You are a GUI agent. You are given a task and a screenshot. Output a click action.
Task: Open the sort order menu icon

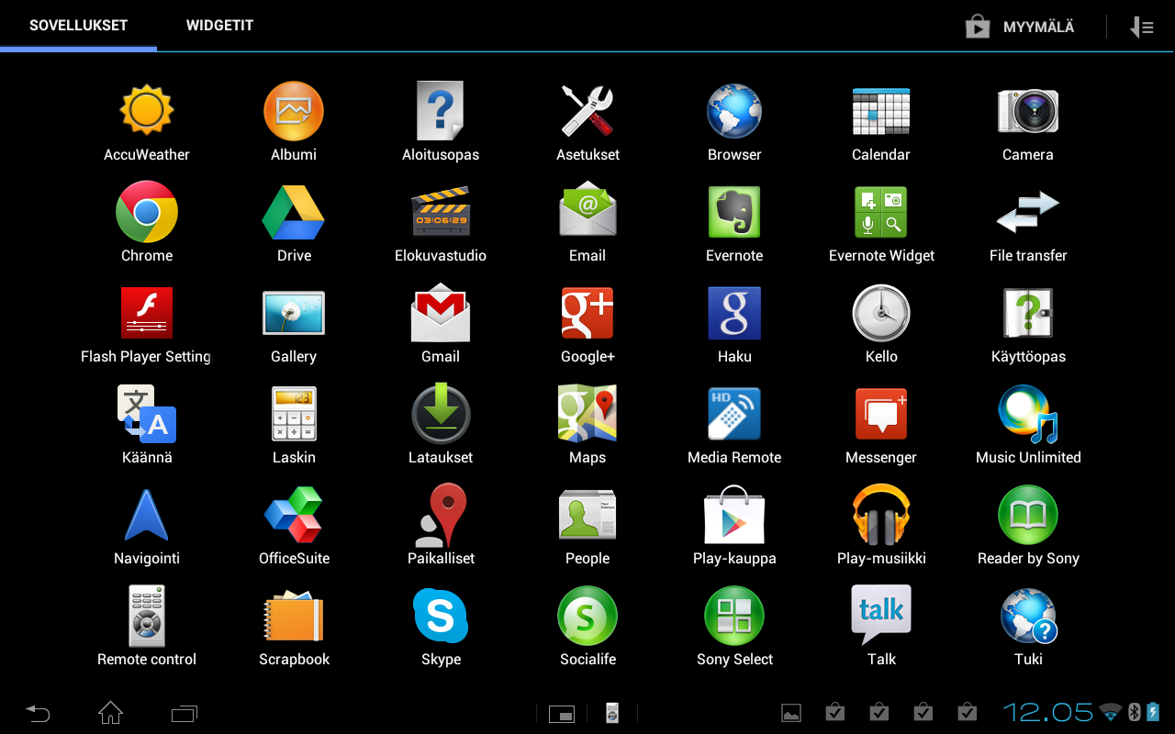point(1142,28)
